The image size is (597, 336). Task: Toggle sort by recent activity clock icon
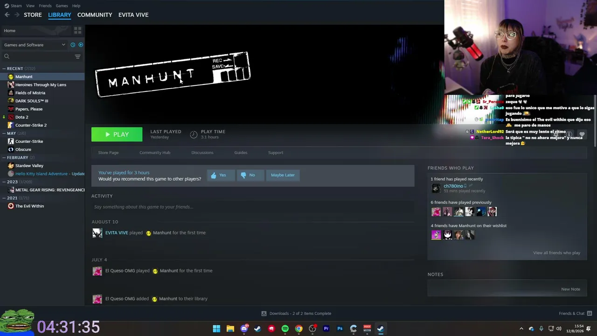point(73,45)
